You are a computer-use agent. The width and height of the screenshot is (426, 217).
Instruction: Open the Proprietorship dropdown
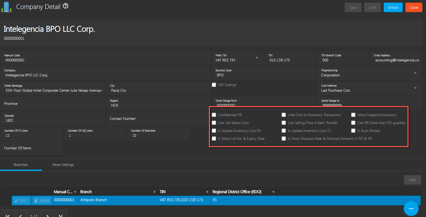415,73
